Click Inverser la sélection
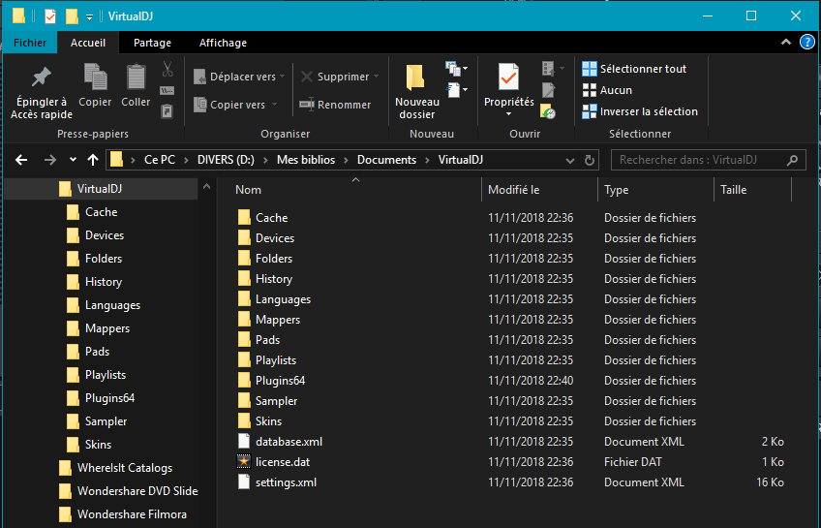821x528 pixels. [640, 111]
